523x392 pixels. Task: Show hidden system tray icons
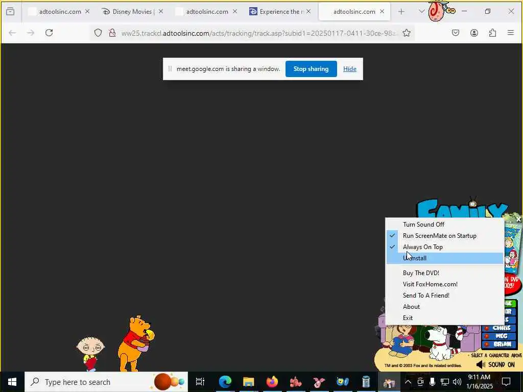click(408, 382)
